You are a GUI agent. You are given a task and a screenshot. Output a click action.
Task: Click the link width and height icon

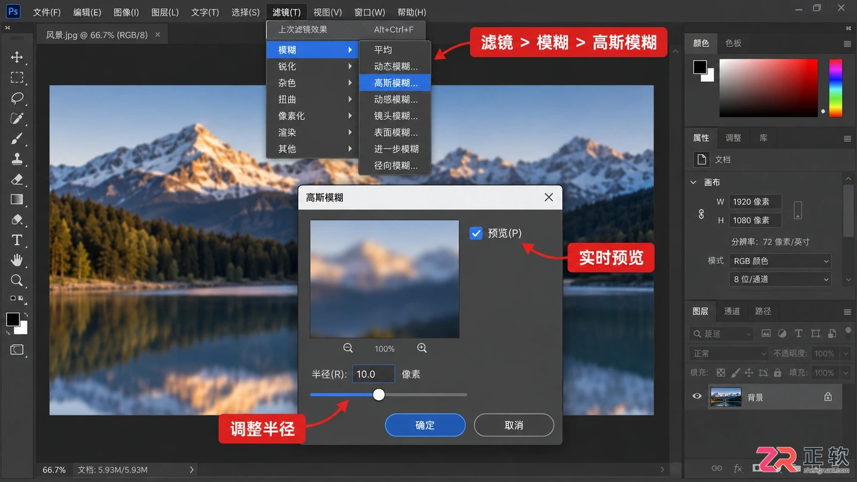[x=701, y=214]
